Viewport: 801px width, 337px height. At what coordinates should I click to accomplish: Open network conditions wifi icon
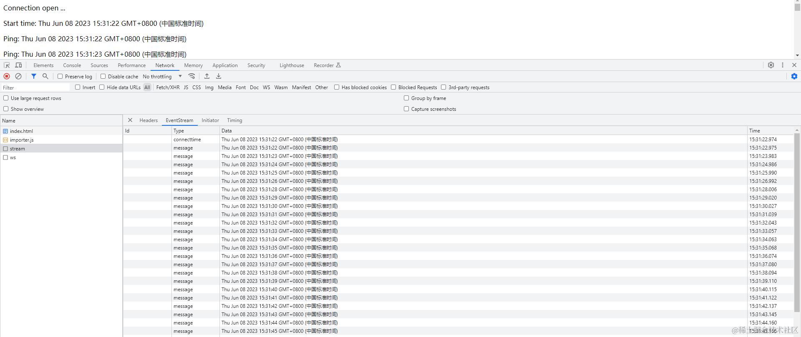(x=192, y=76)
